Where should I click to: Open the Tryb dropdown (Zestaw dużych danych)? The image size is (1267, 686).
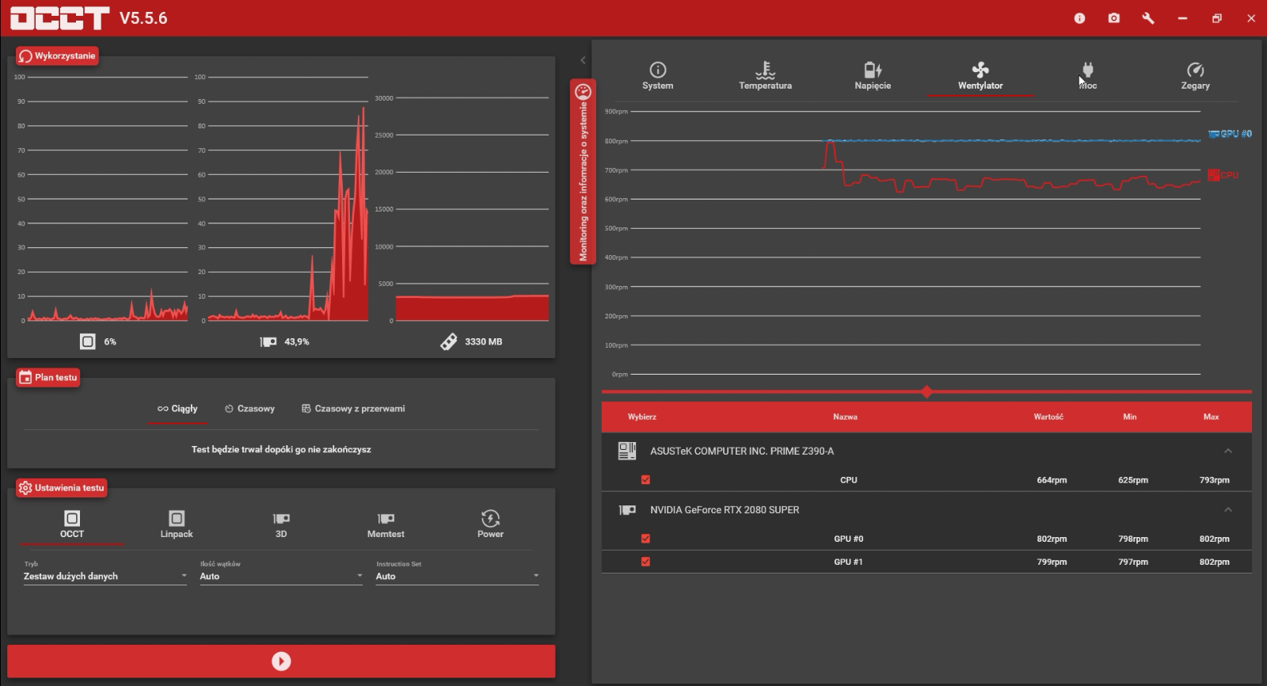[105, 576]
